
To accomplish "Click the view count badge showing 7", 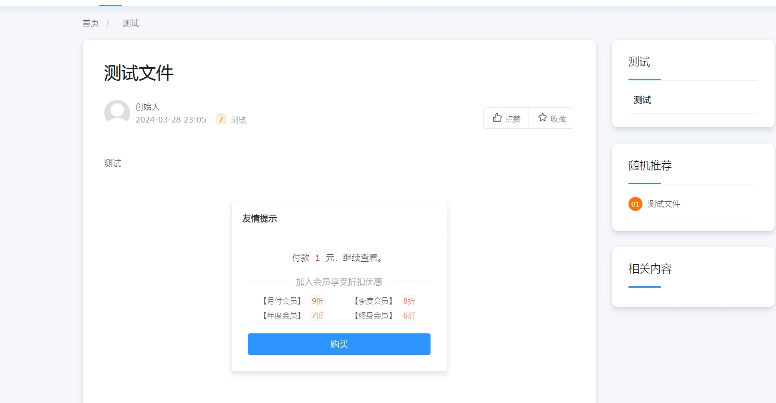I will coord(221,120).
